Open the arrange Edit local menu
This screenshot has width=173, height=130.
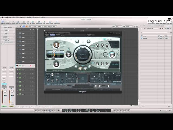[30, 26]
